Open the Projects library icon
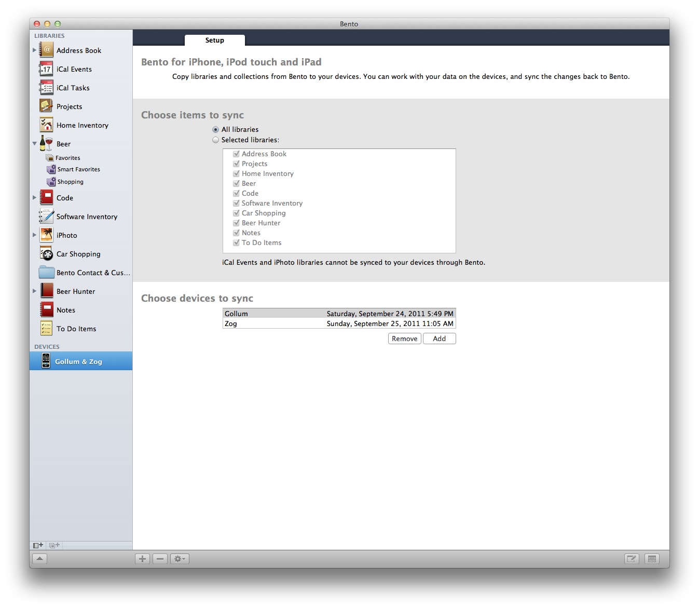The width and height of the screenshot is (699, 609). coord(47,106)
